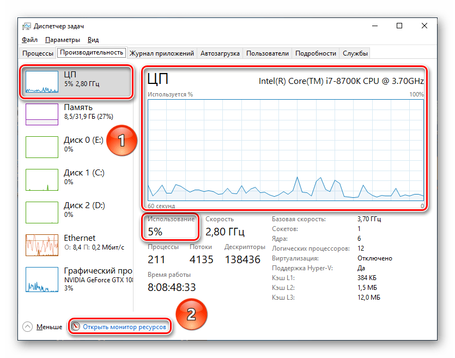
Task: Click the Ethernet label in the sidebar
Action: 80,238
